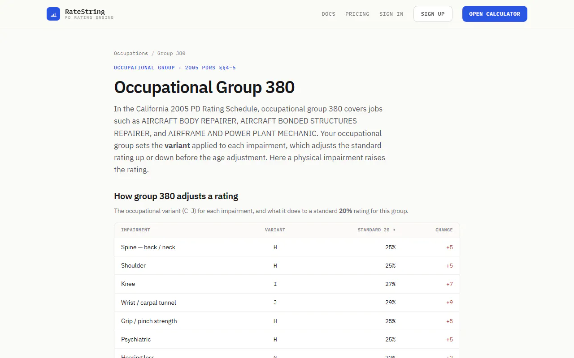Click the Variant column header
The height and width of the screenshot is (358, 574).
(275, 230)
